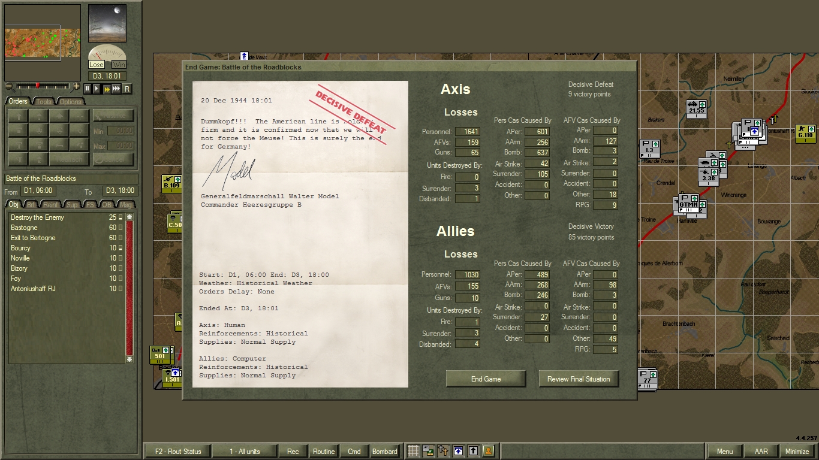Select unit counter I.501 on map
This screenshot has width=819, height=460.
[x=172, y=378]
